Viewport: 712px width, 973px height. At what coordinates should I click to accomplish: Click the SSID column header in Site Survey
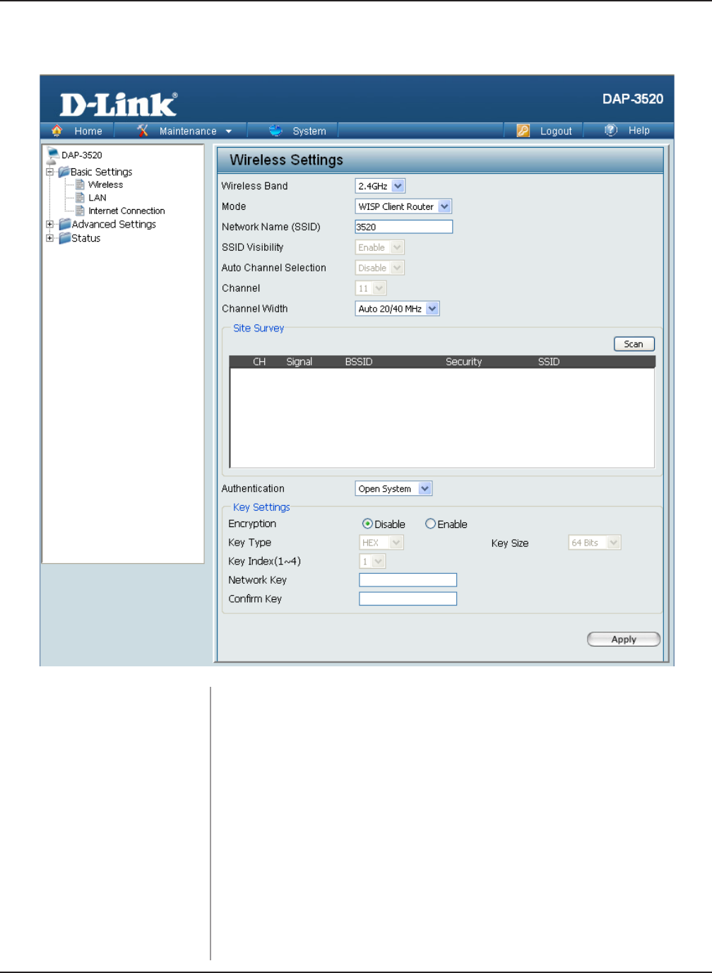tap(549, 362)
